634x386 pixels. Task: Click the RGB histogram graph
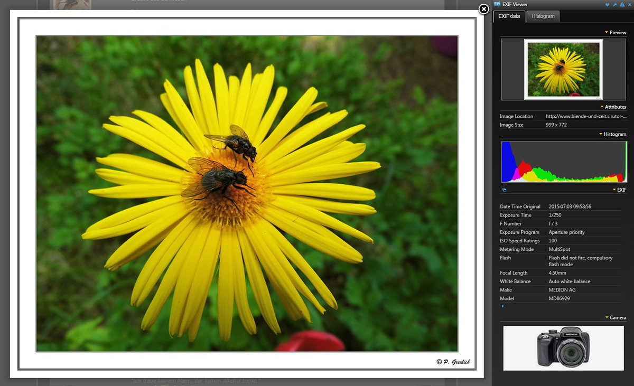pos(563,162)
